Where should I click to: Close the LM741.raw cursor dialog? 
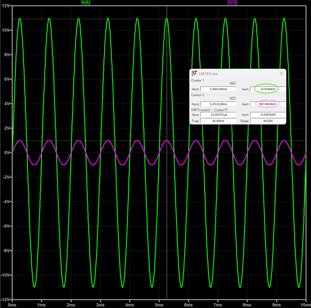[281, 73]
